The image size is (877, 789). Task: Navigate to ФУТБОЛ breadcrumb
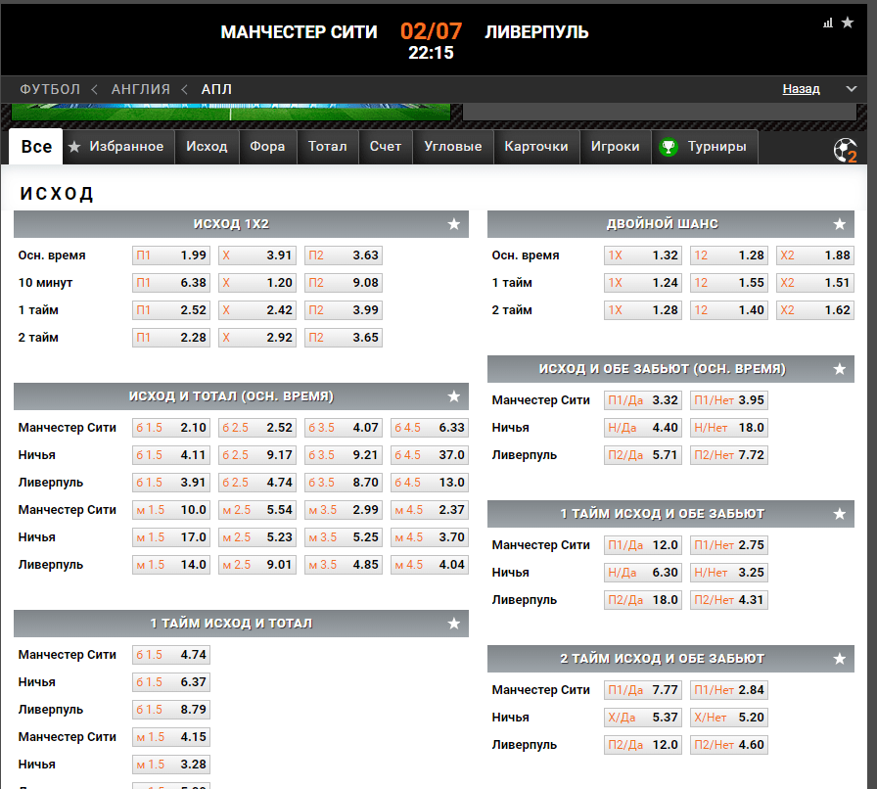click(x=50, y=89)
